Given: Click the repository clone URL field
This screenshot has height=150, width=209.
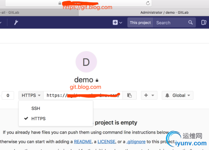Looking at the screenshot, I should click(83, 95).
